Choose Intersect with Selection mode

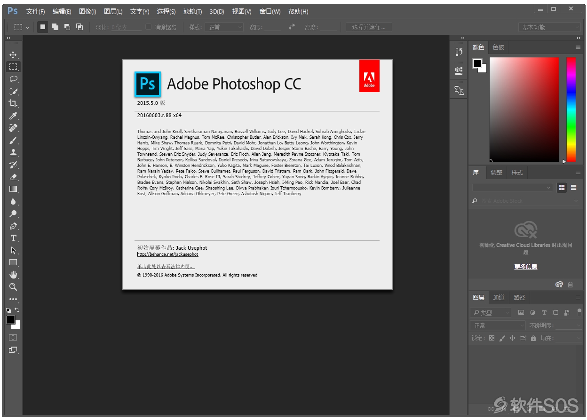[x=79, y=27]
